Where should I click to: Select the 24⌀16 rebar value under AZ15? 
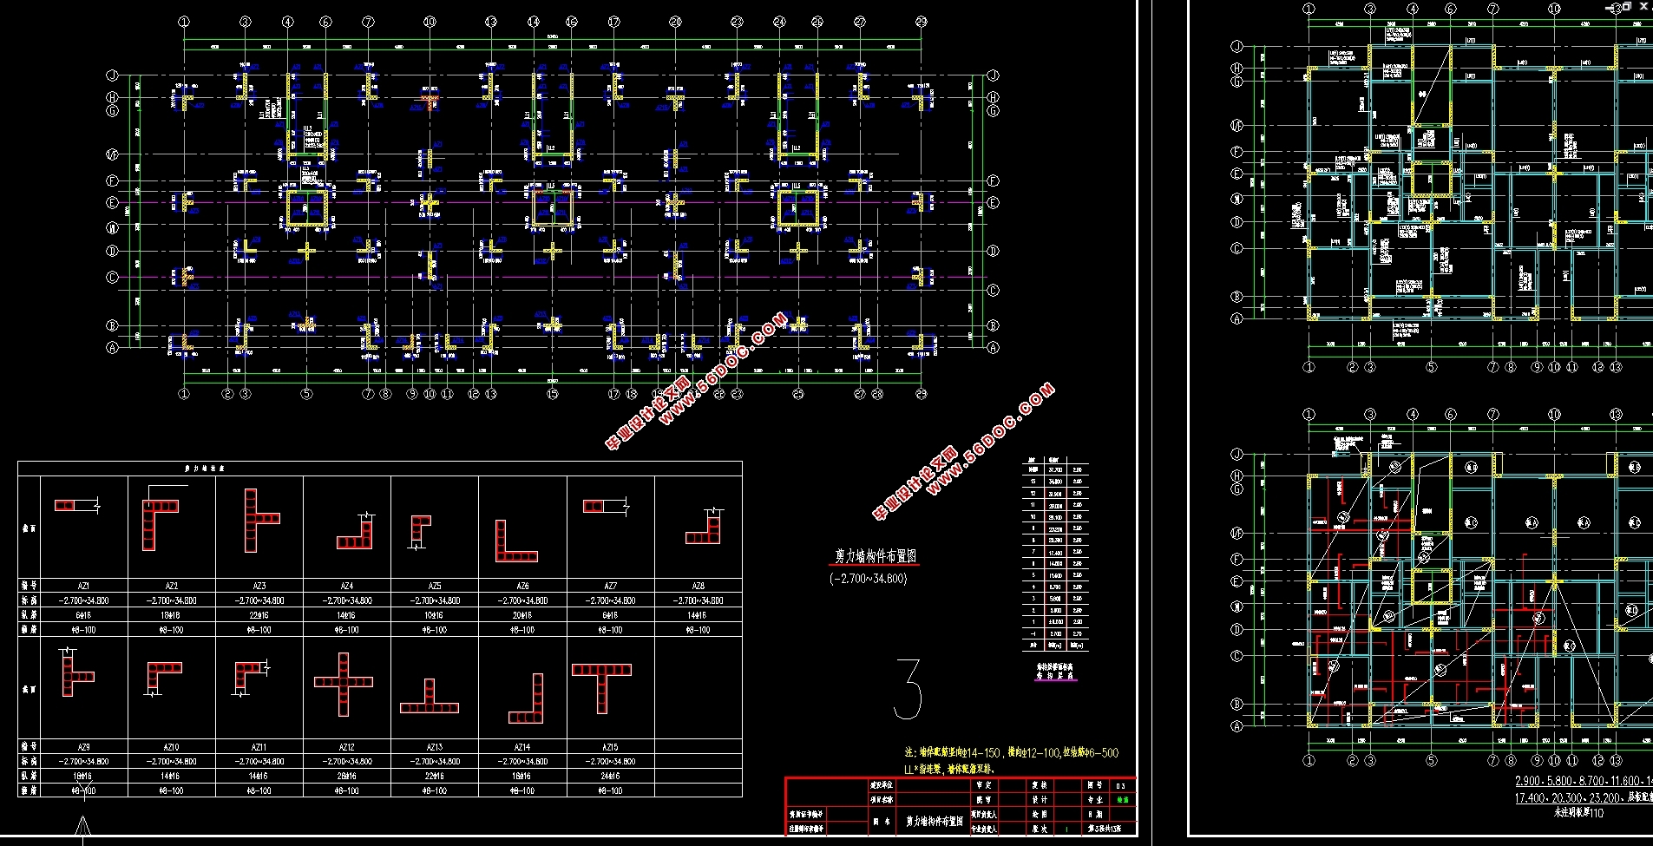pyautogui.click(x=611, y=777)
